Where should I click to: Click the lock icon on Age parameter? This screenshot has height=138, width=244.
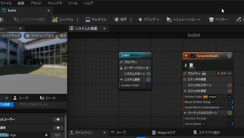tap(46, 135)
